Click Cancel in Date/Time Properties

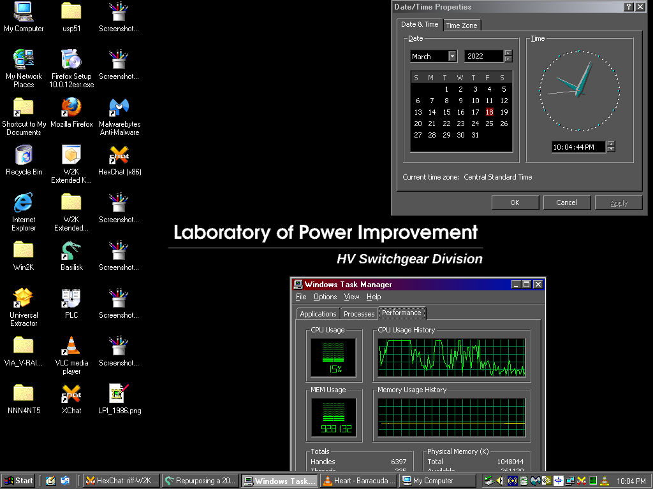click(x=566, y=202)
